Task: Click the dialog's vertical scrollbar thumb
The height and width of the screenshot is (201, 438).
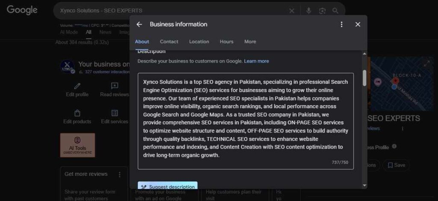Action: [364, 78]
